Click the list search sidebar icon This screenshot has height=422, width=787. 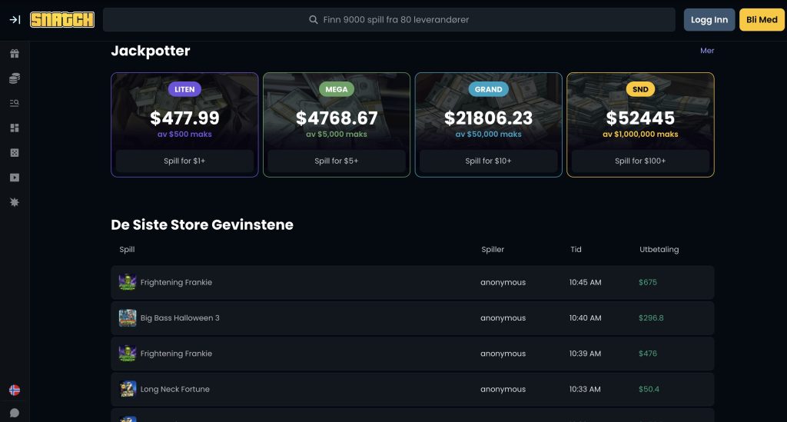pyautogui.click(x=14, y=103)
